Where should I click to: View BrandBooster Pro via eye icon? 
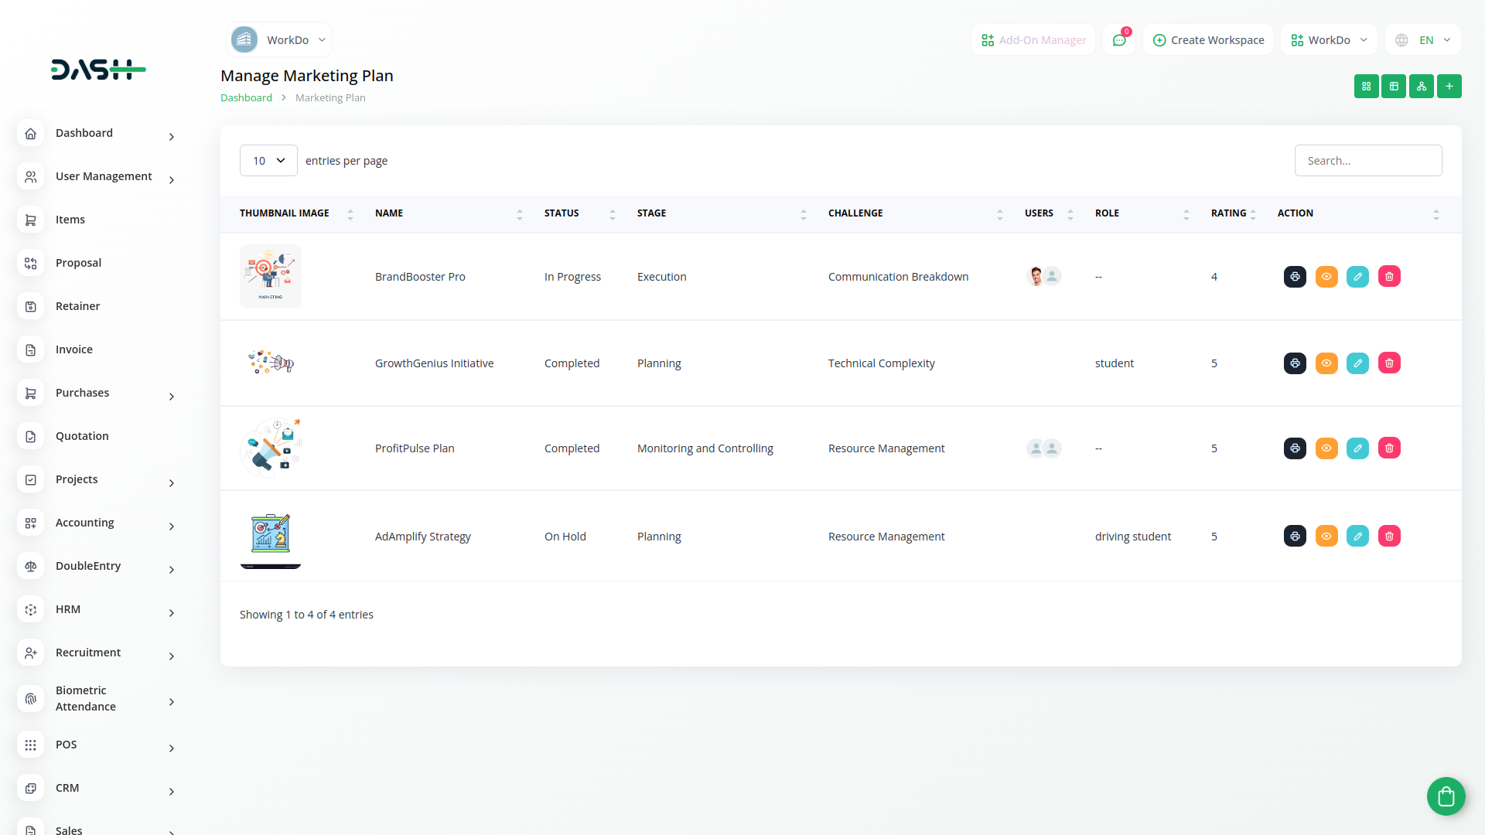coord(1326,277)
